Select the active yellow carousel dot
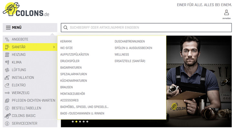 coord(77,122)
